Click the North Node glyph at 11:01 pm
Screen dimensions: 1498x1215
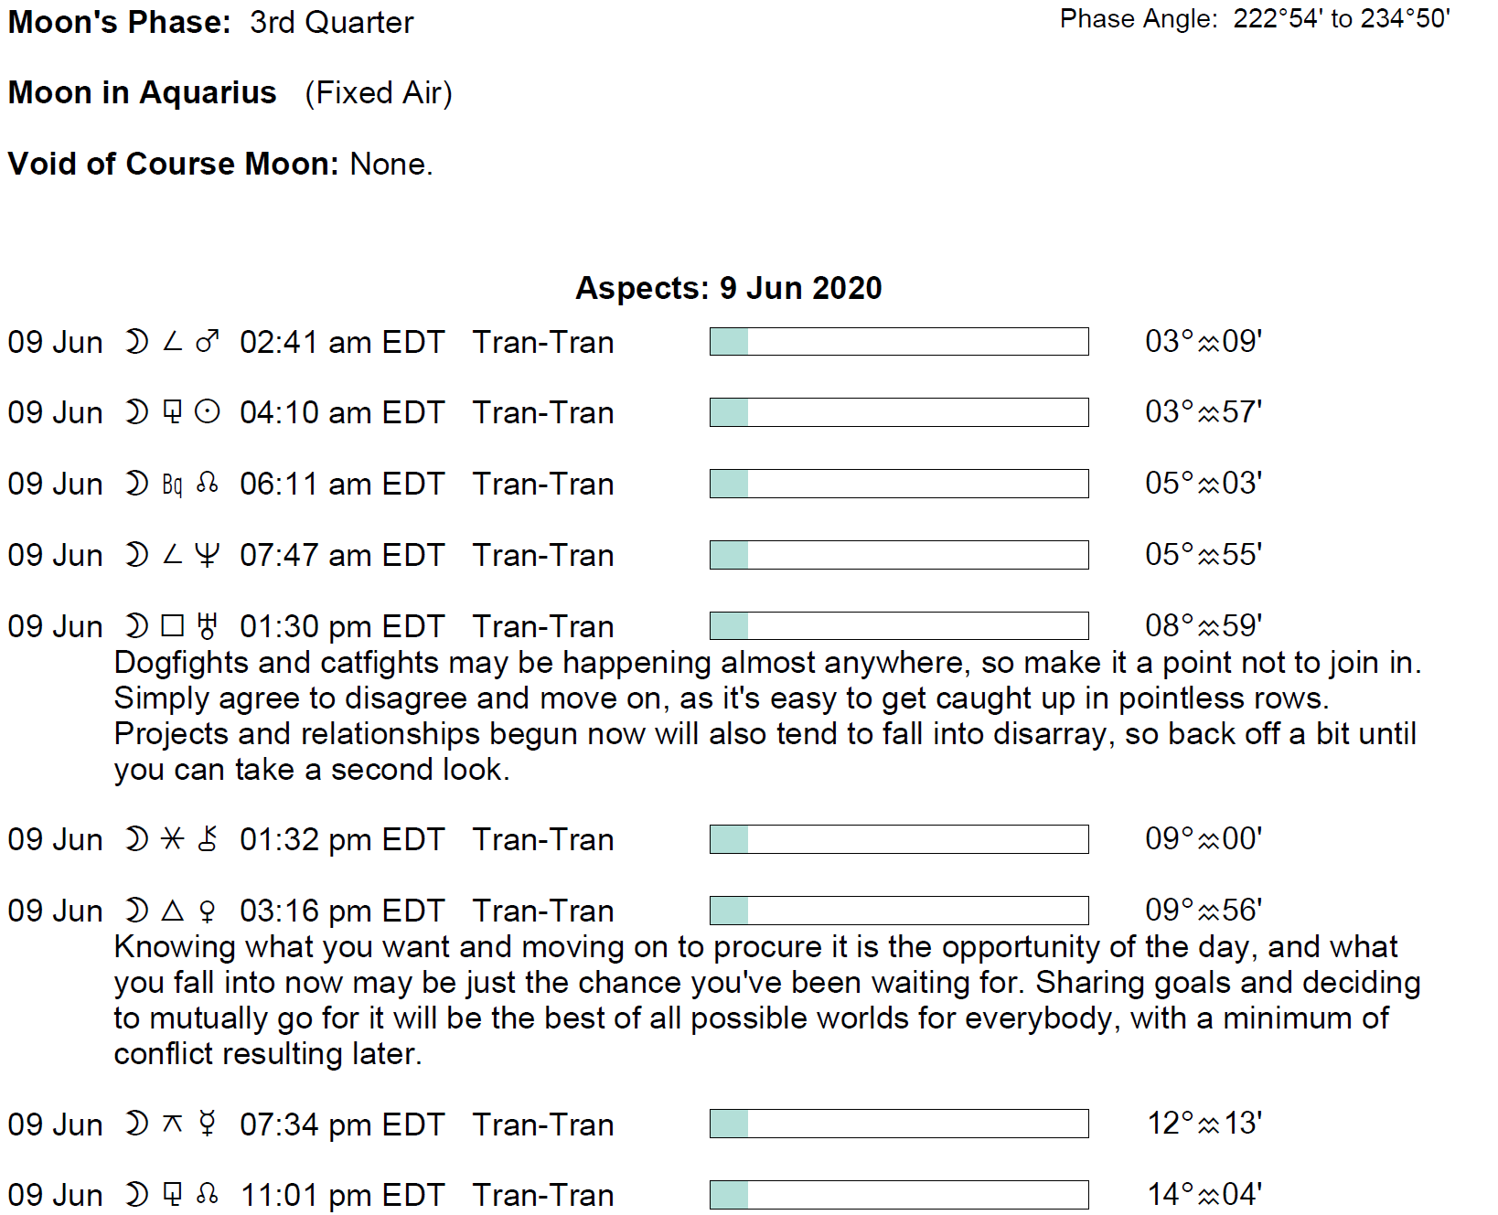208,1195
